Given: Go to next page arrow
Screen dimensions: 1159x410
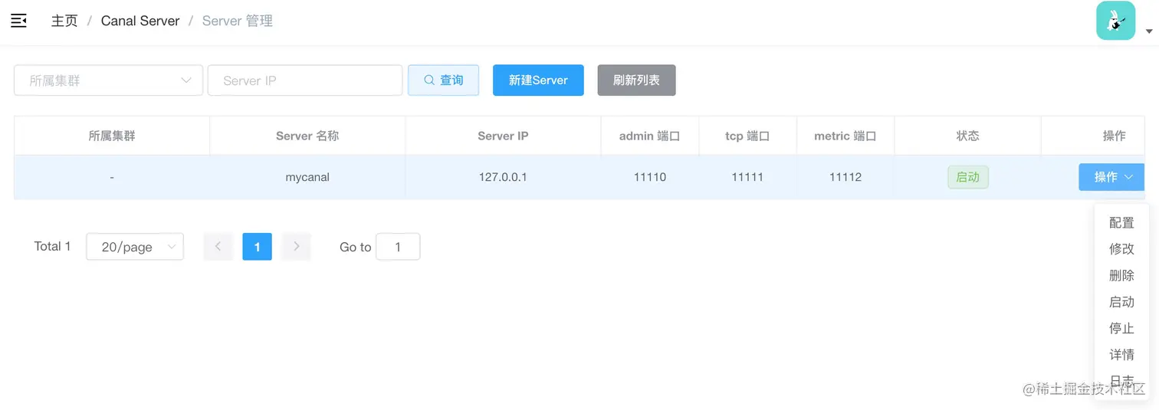Looking at the screenshot, I should pyautogui.click(x=296, y=247).
